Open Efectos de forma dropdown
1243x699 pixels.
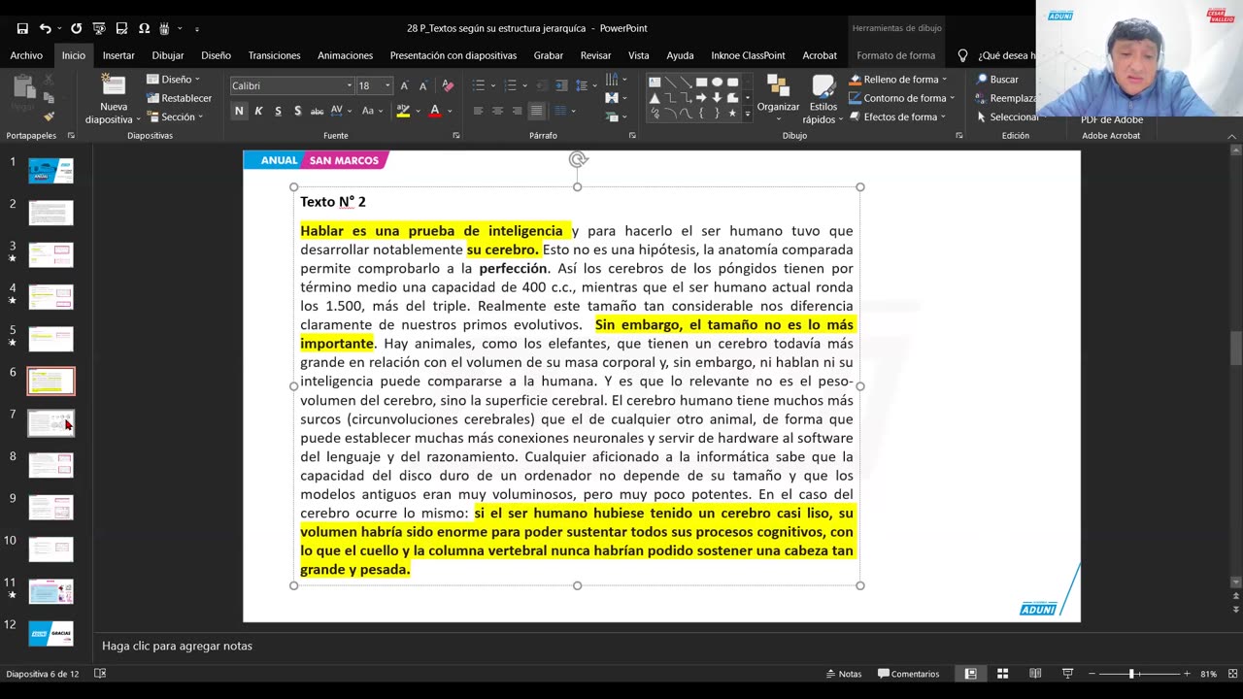[x=898, y=116]
